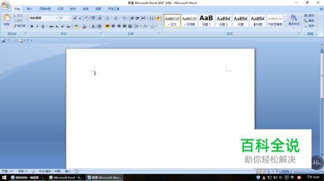The image size is (324, 181).
Task: Click print preview icon in quick access toolbar
Action: [21, 41]
